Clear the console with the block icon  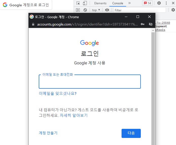(85, 10)
